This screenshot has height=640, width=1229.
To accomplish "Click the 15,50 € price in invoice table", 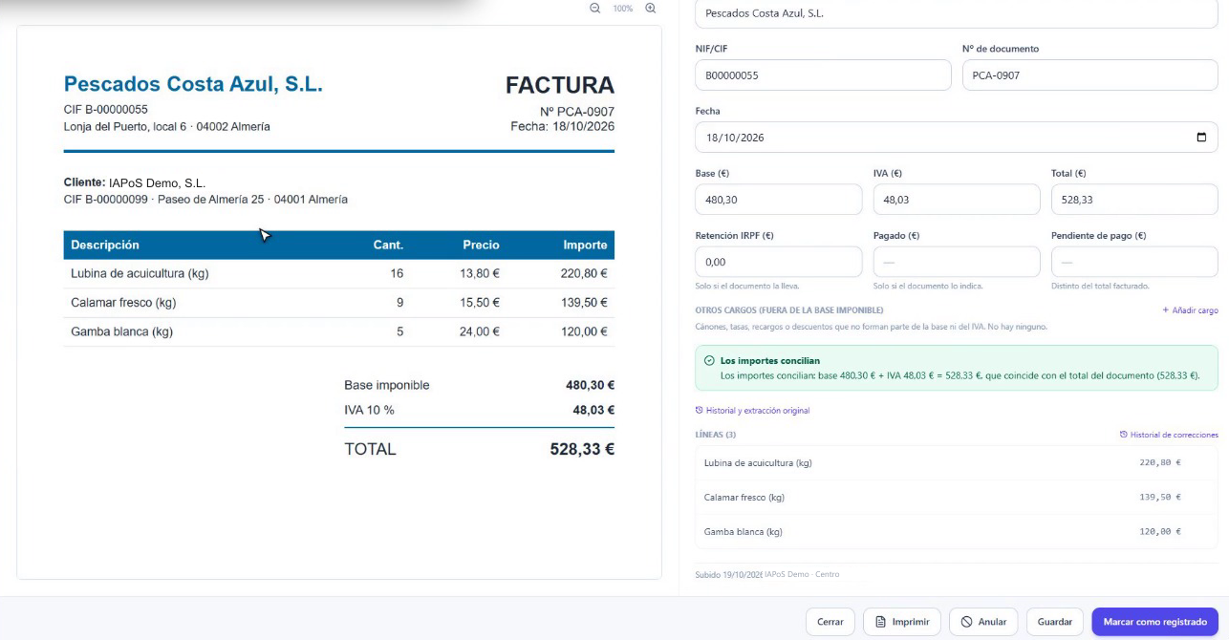I will [x=480, y=303].
